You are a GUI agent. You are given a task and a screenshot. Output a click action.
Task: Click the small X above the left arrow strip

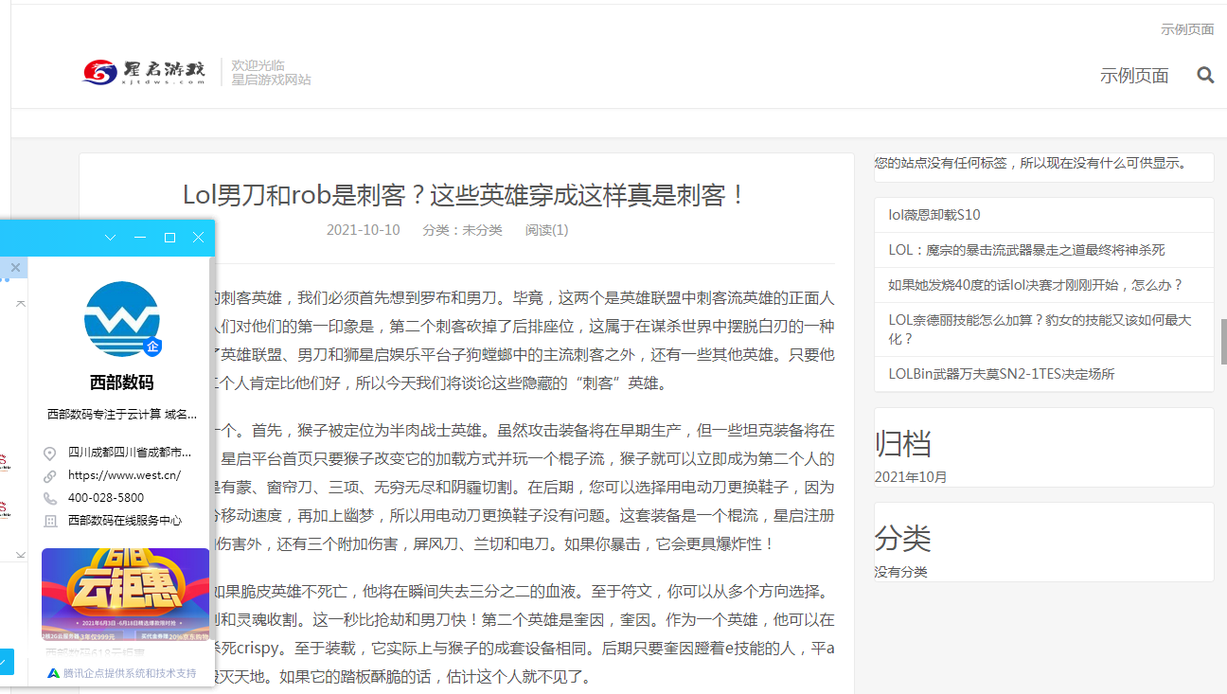15,268
